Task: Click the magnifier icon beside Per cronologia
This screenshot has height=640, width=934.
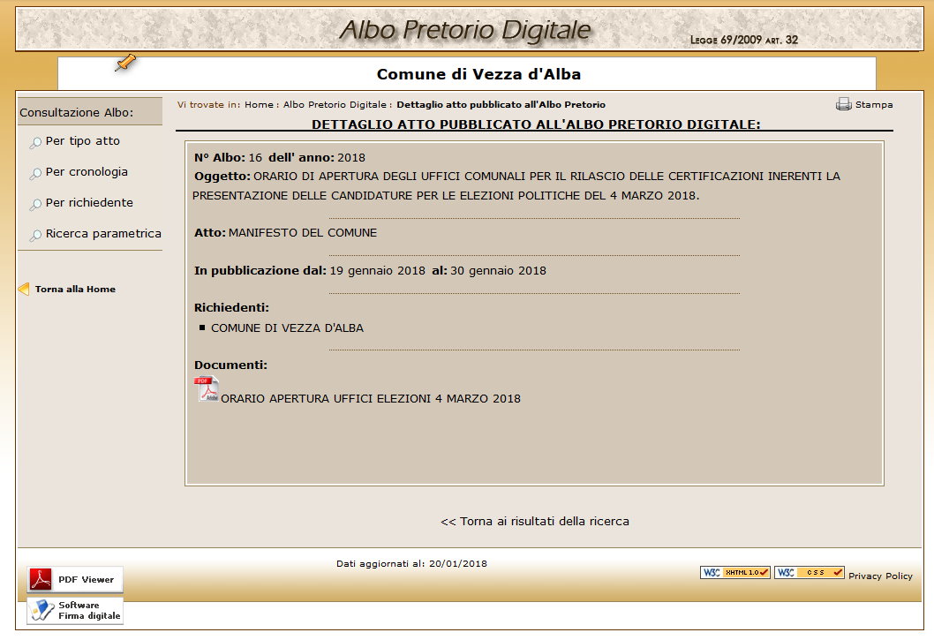Action: coord(35,174)
